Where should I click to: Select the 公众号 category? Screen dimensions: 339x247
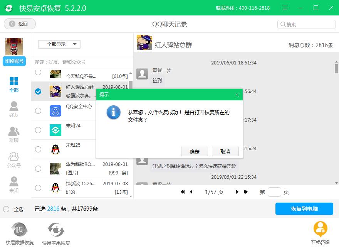click(14, 160)
